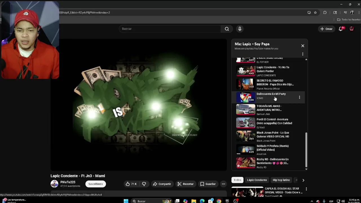Image resolution: width=361 pixels, height=203 pixels.
Task: Open options for CAPEA EL DOUGH video
Action: (x=306, y=189)
